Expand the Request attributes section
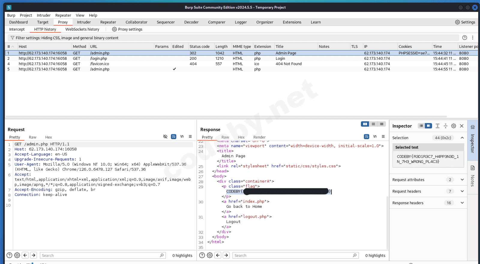480x264 pixels. click(462, 180)
